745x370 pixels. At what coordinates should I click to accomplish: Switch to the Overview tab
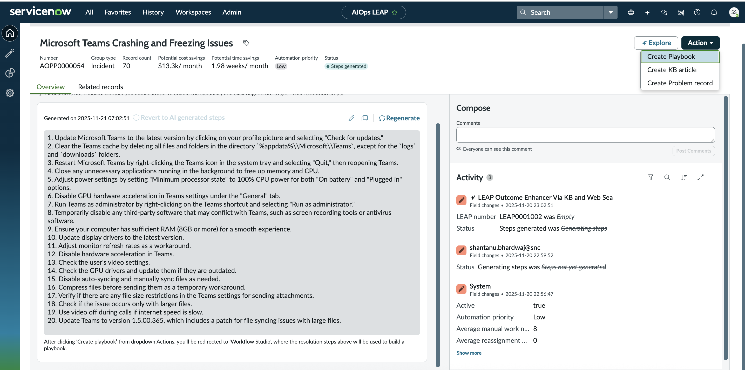click(51, 87)
